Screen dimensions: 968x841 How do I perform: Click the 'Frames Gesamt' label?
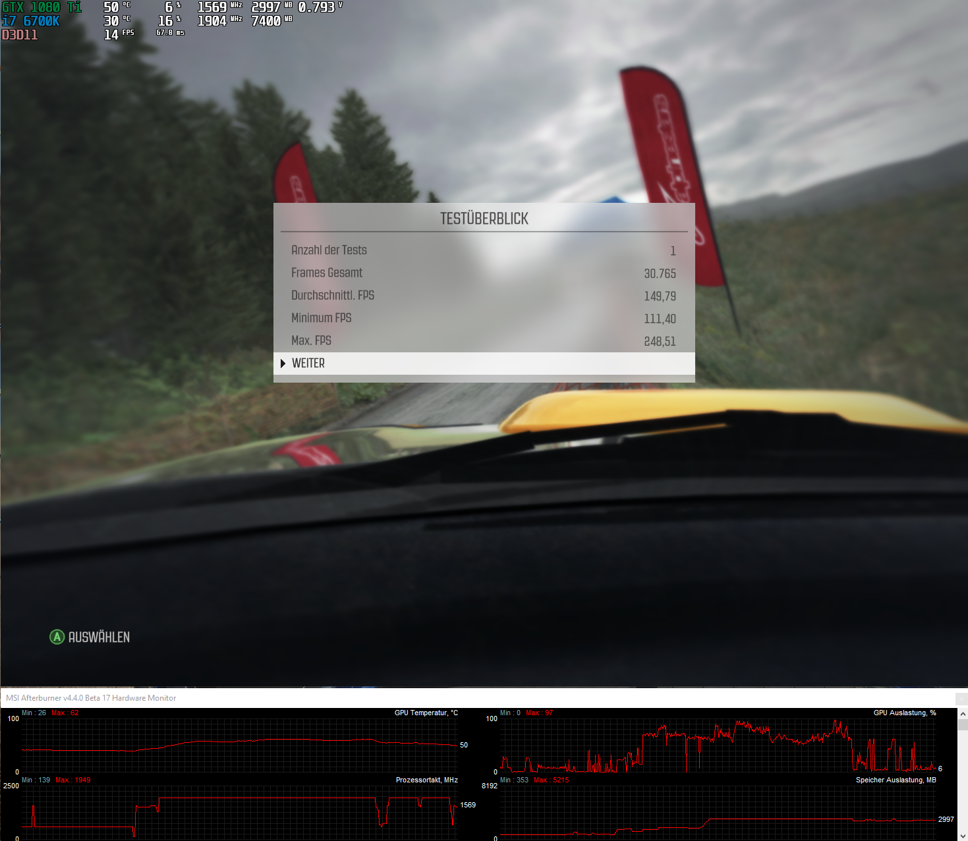(x=327, y=273)
